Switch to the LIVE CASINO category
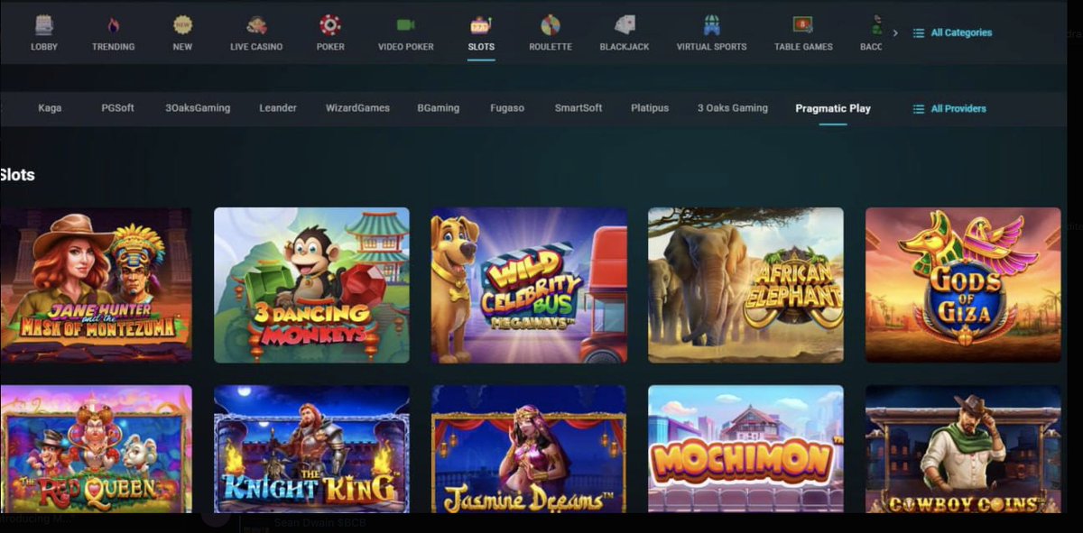Viewport: 1083px width, 533px height. [256, 47]
